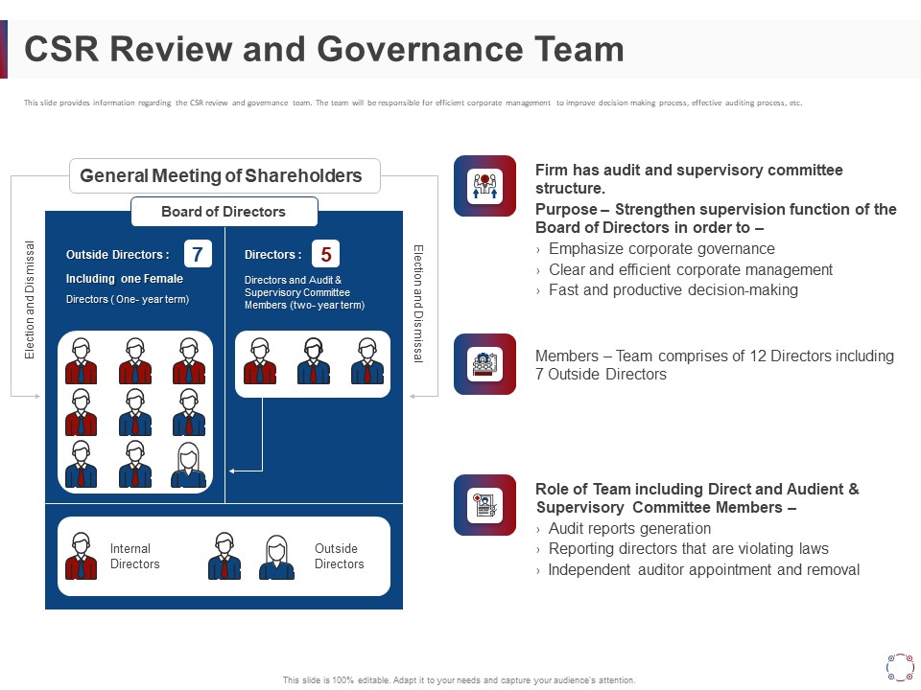Screen dimensions: 921x690
Task: Select 'Reporting directors that are violating laws' bullet
Action: point(689,548)
